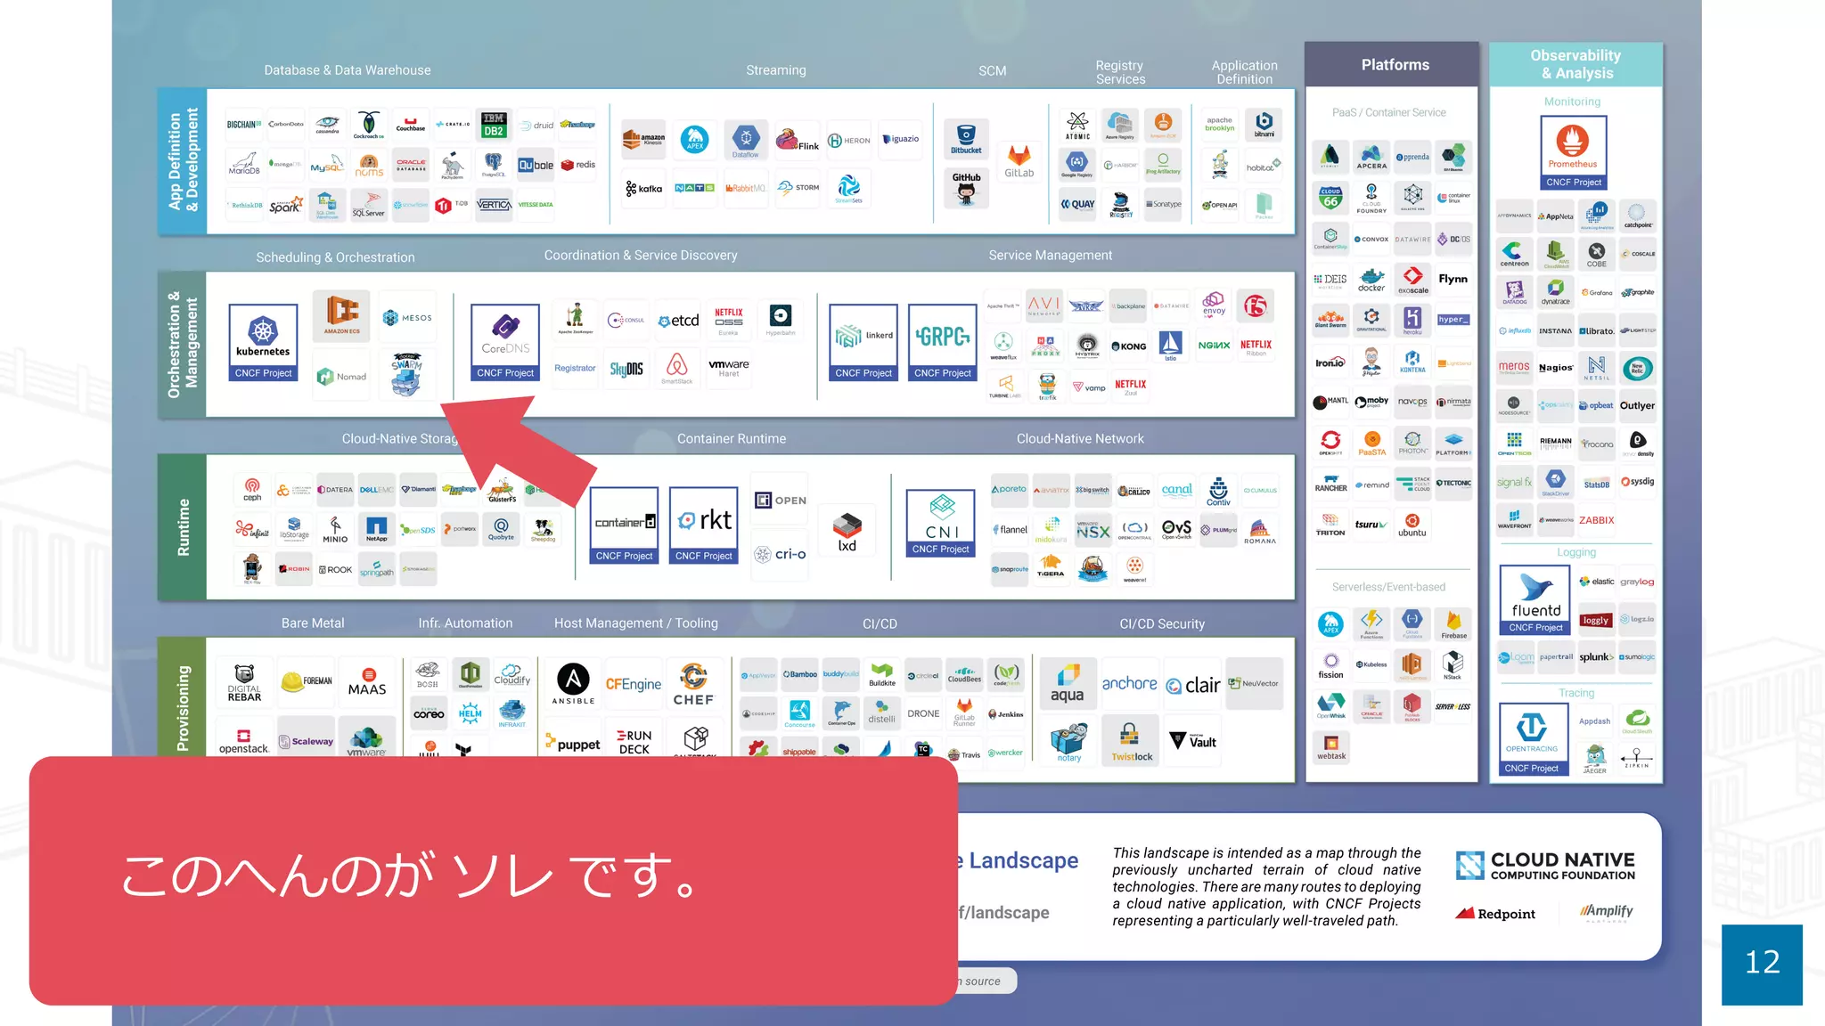Click the GitLab logo
This screenshot has height=1026, width=1825.
pyautogui.click(x=1019, y=162)
